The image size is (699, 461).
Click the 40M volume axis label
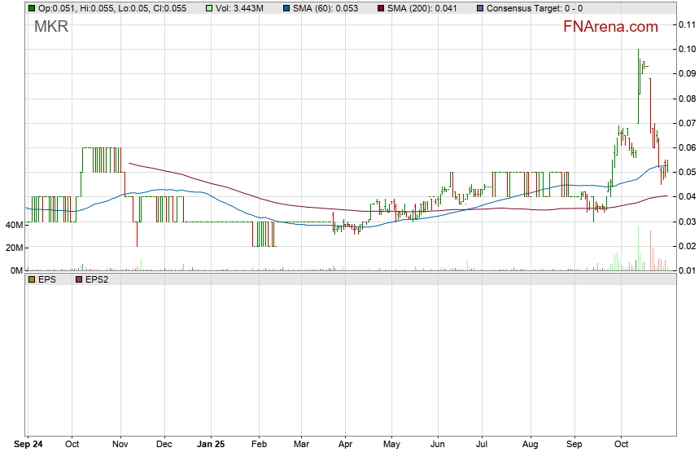pyautogui.click(x=13, y=225)
